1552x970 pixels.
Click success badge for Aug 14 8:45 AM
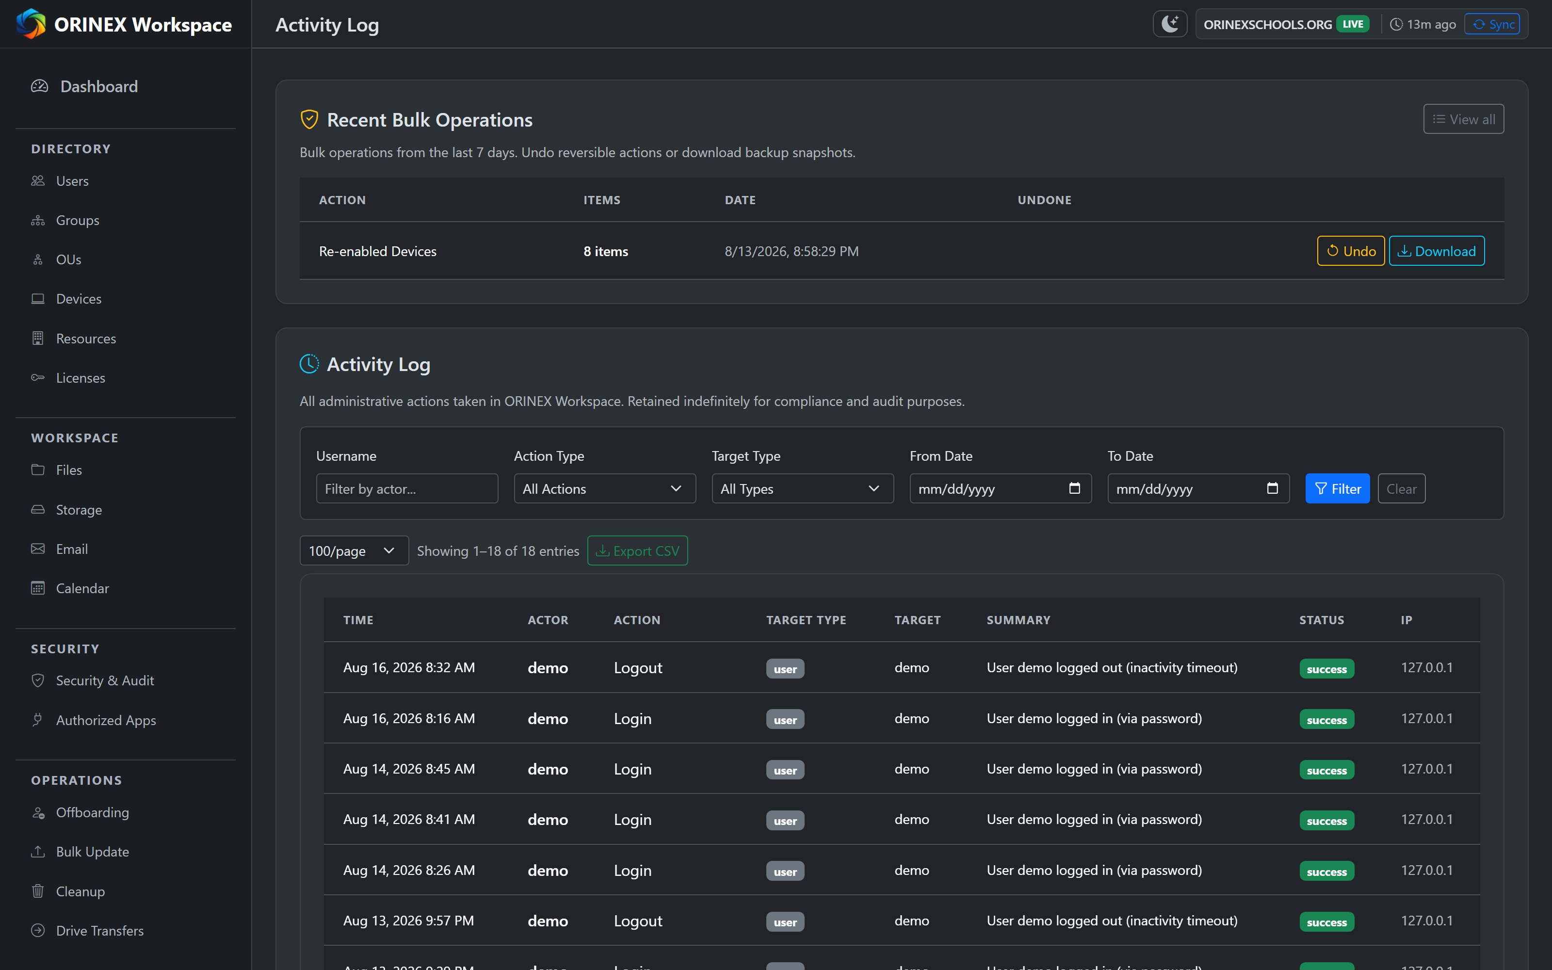click(1327, 770)
